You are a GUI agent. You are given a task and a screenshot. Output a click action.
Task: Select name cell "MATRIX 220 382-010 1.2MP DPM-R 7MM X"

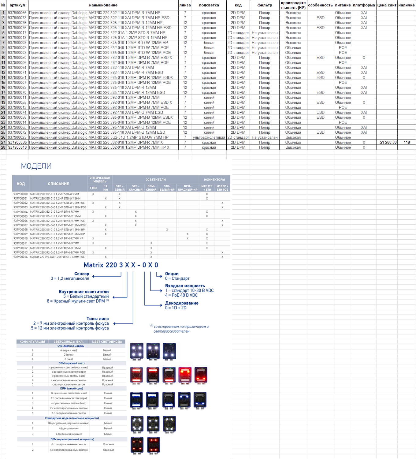(103, 142)
